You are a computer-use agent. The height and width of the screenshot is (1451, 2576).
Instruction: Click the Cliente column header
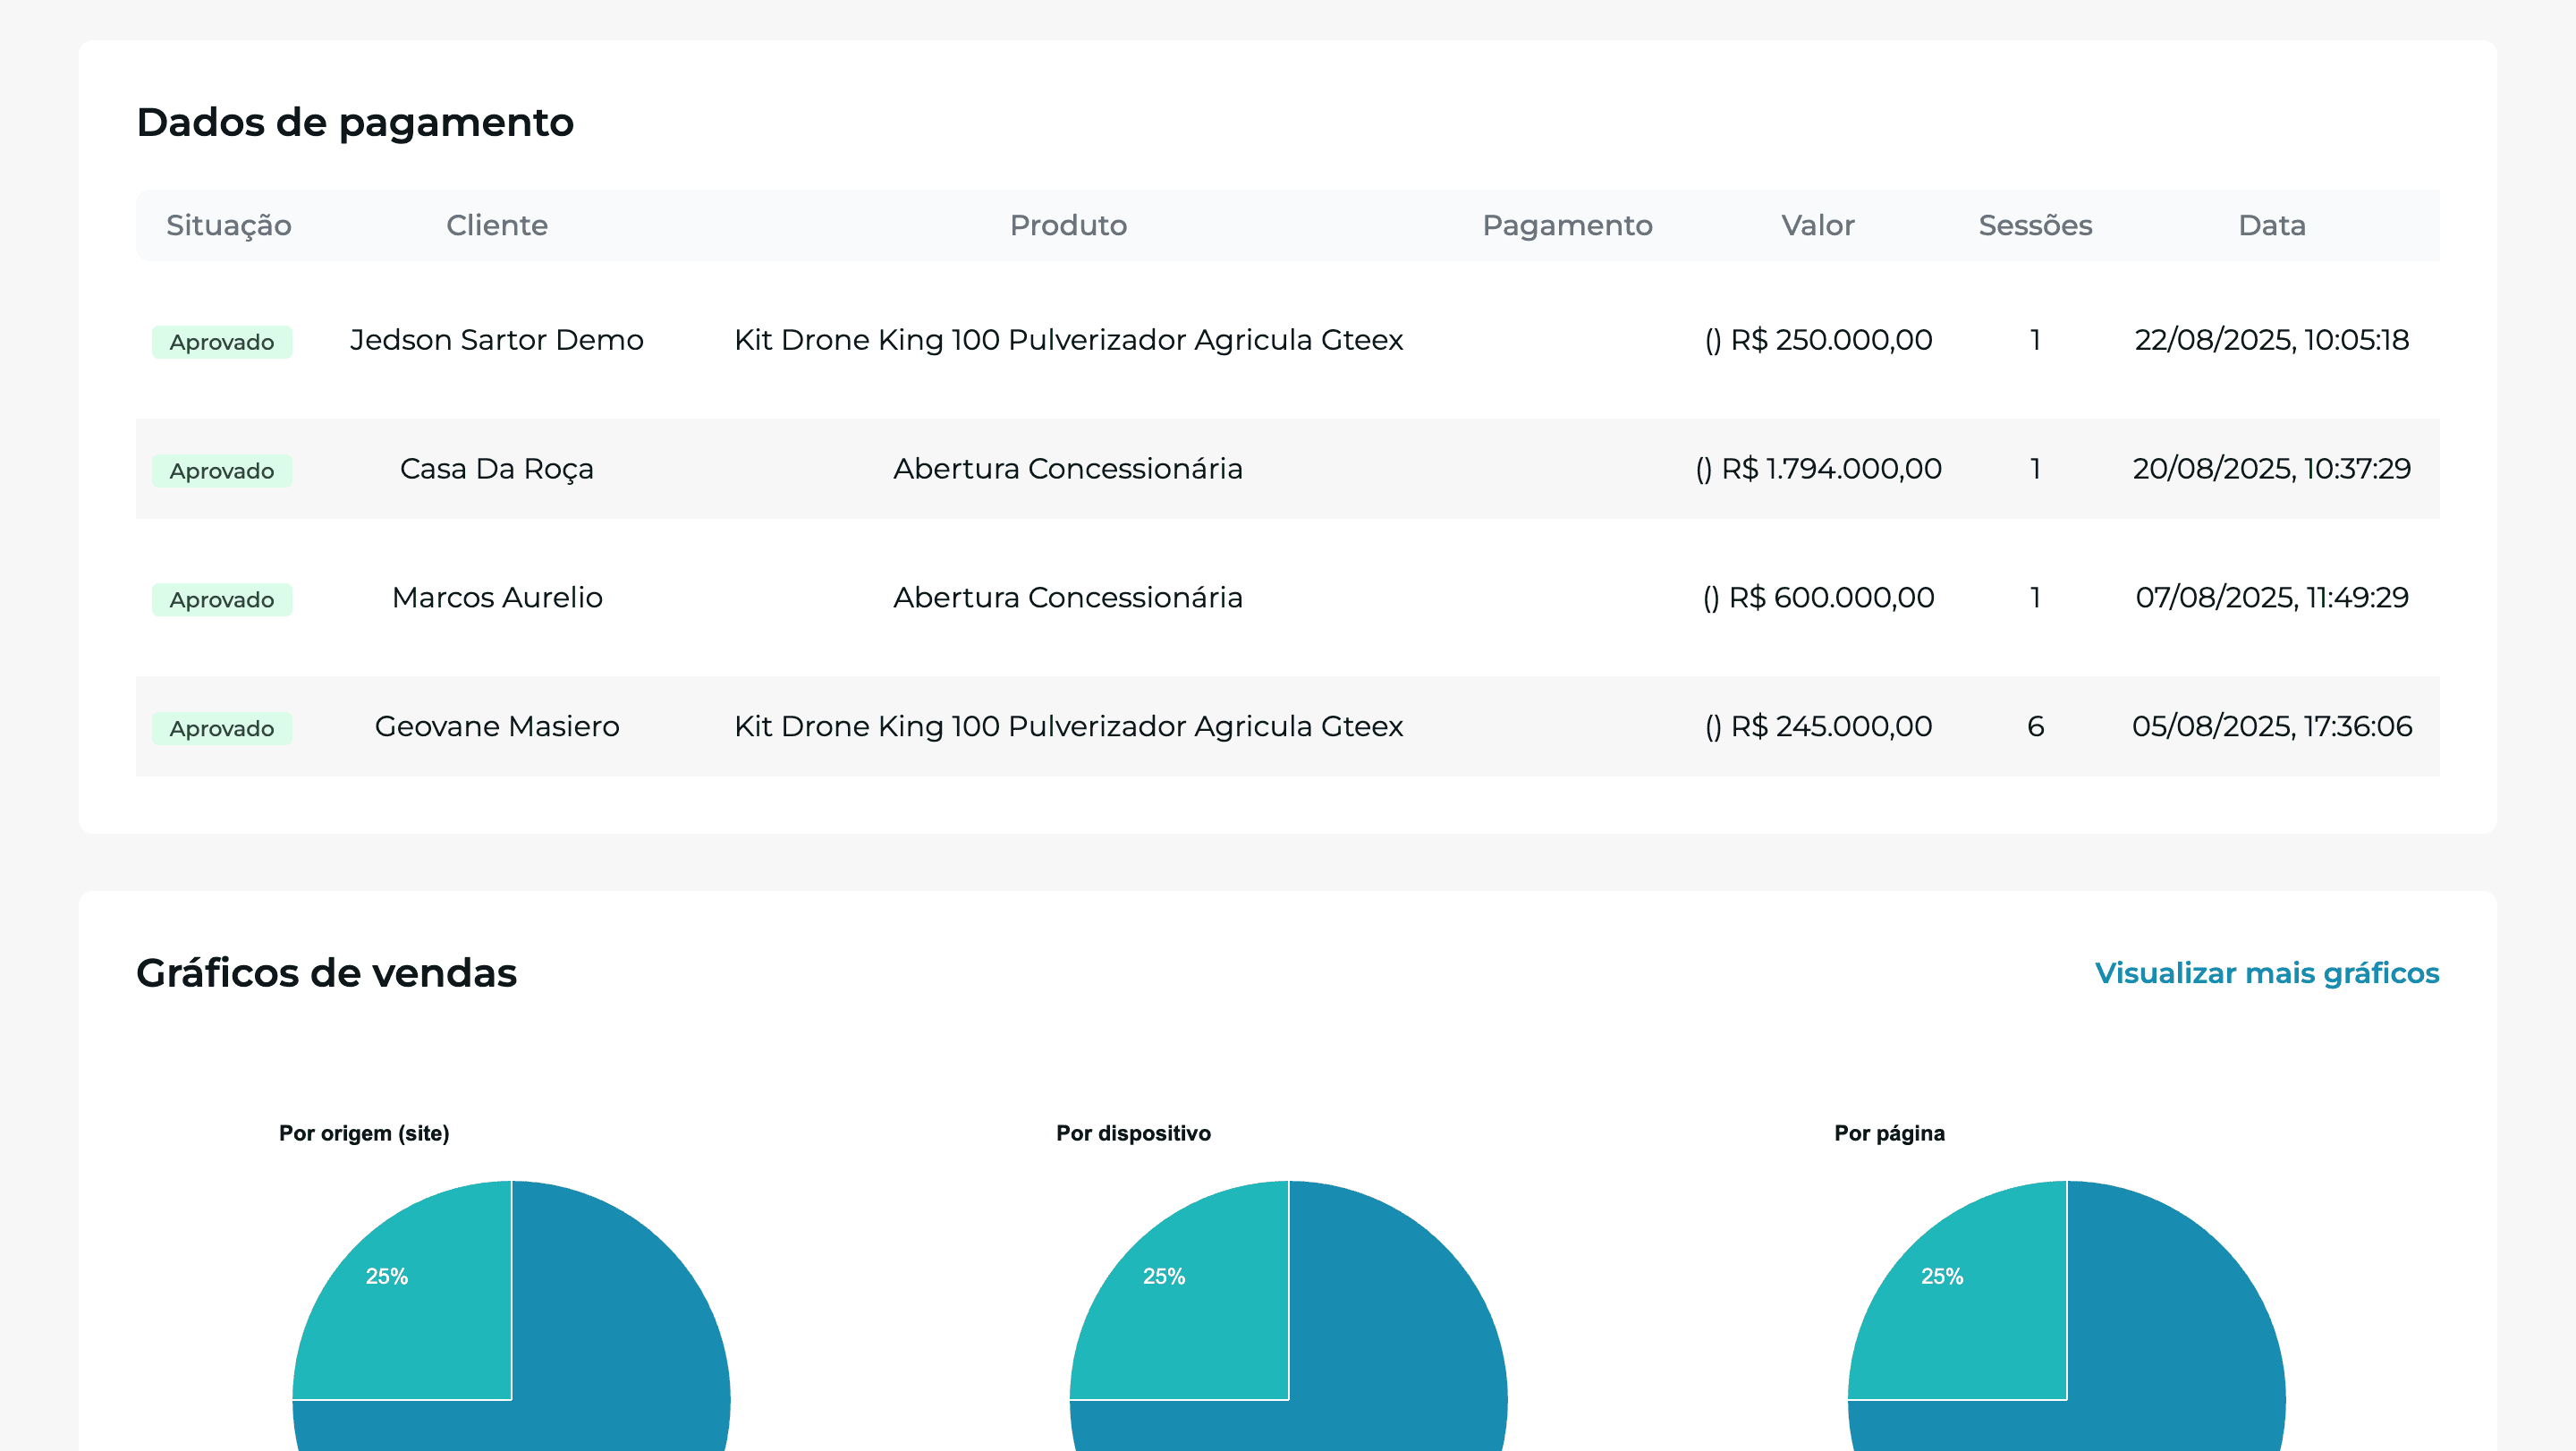(496, 225)
